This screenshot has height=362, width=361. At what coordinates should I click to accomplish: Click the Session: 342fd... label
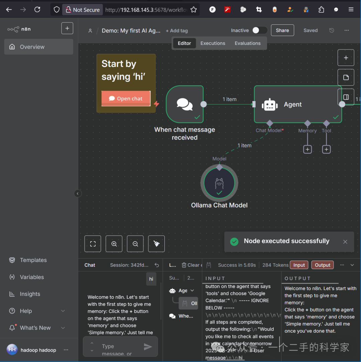[129, 265]
